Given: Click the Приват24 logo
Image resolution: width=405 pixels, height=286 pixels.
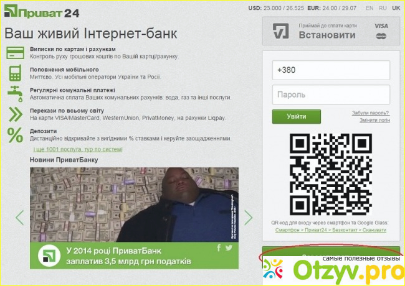Looking at the screenshot, I should click(x=42, y=12).
